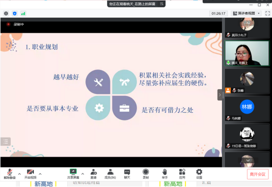The width and height of the screenshot is (272, 187).
Task: Open the speaker view dropdown
Action: tap(246, 13)
